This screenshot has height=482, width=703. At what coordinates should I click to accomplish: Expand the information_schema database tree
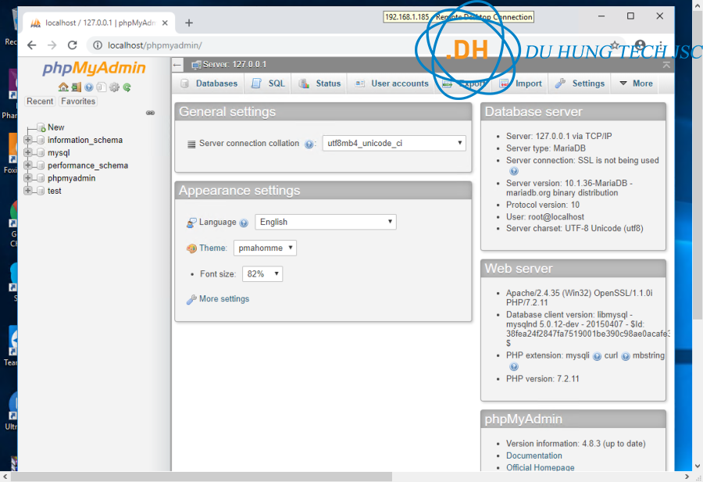(x=28, y=141)
